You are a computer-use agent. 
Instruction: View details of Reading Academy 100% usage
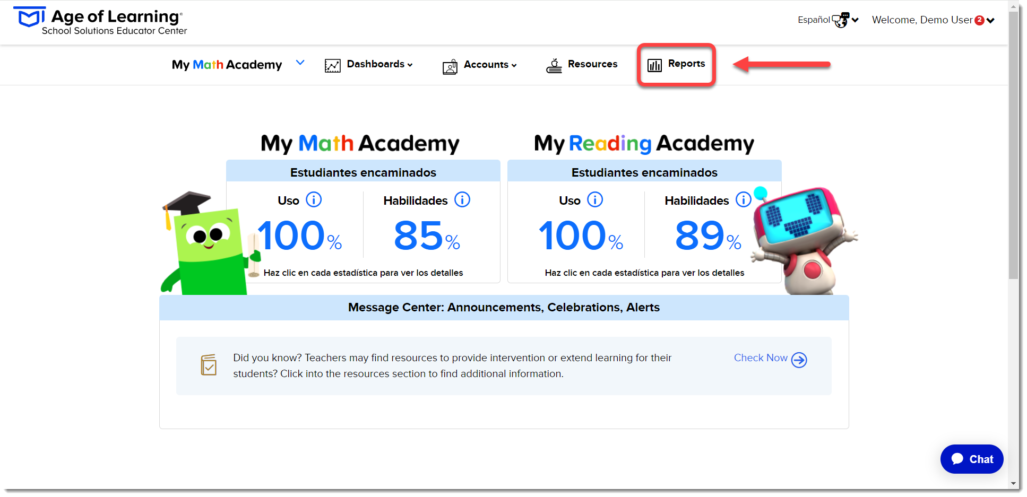(x=581, y=236)
